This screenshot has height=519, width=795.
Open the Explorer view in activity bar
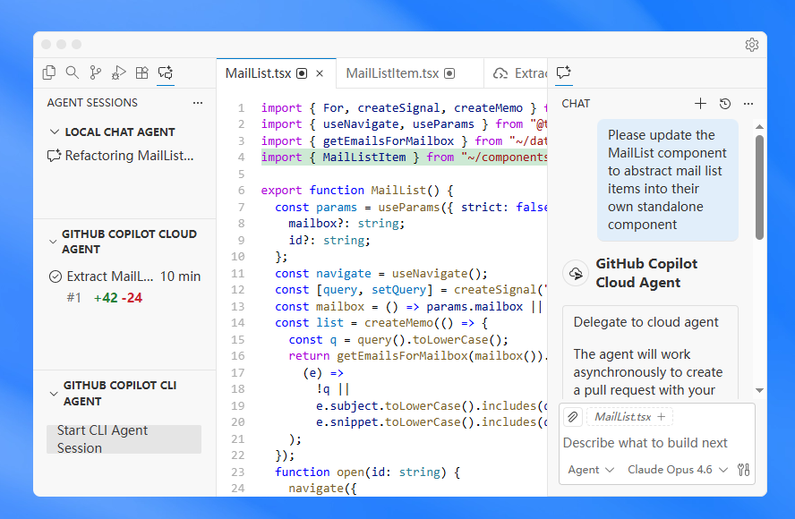click(x=49, y=72)
